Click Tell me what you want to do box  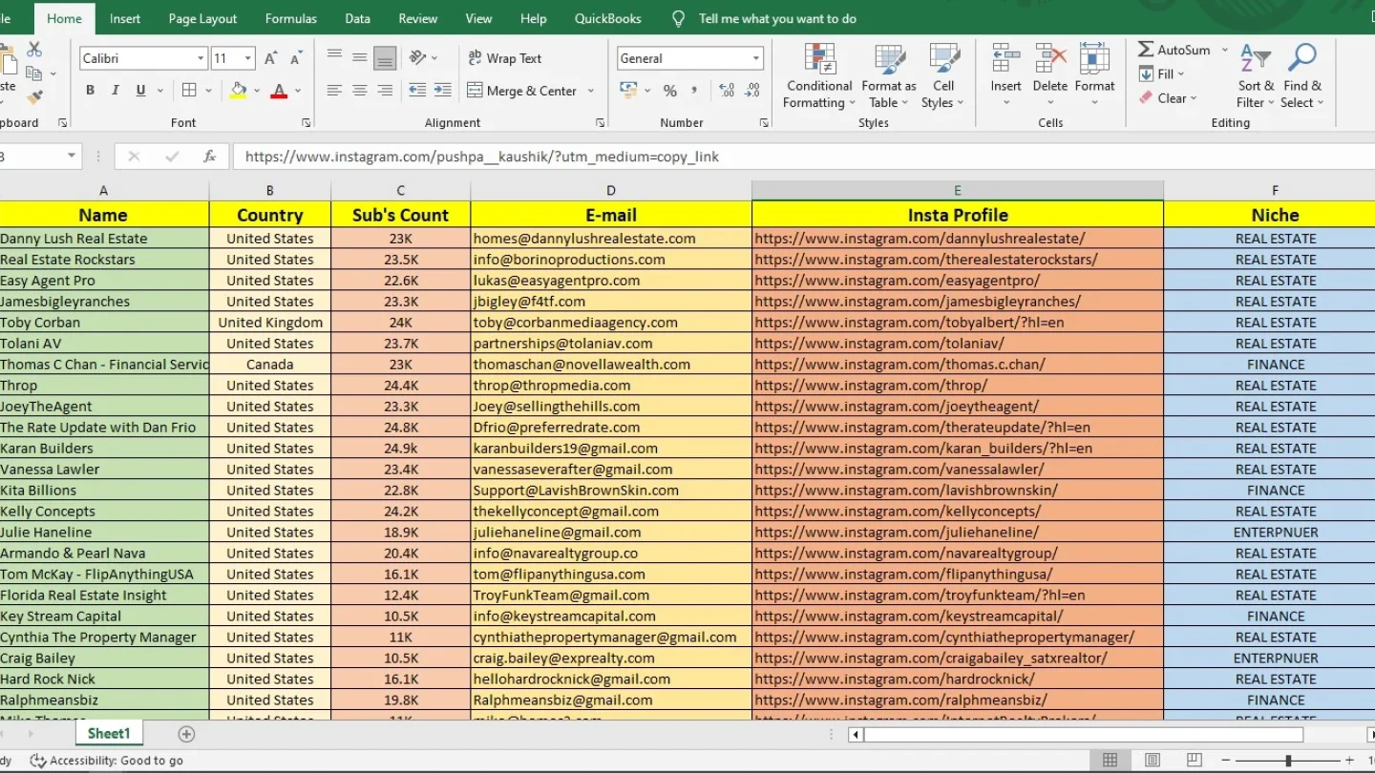(x=777, y=18)
